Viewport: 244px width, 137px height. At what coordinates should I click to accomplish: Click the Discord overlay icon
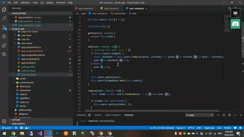click(x=235, y=24)
